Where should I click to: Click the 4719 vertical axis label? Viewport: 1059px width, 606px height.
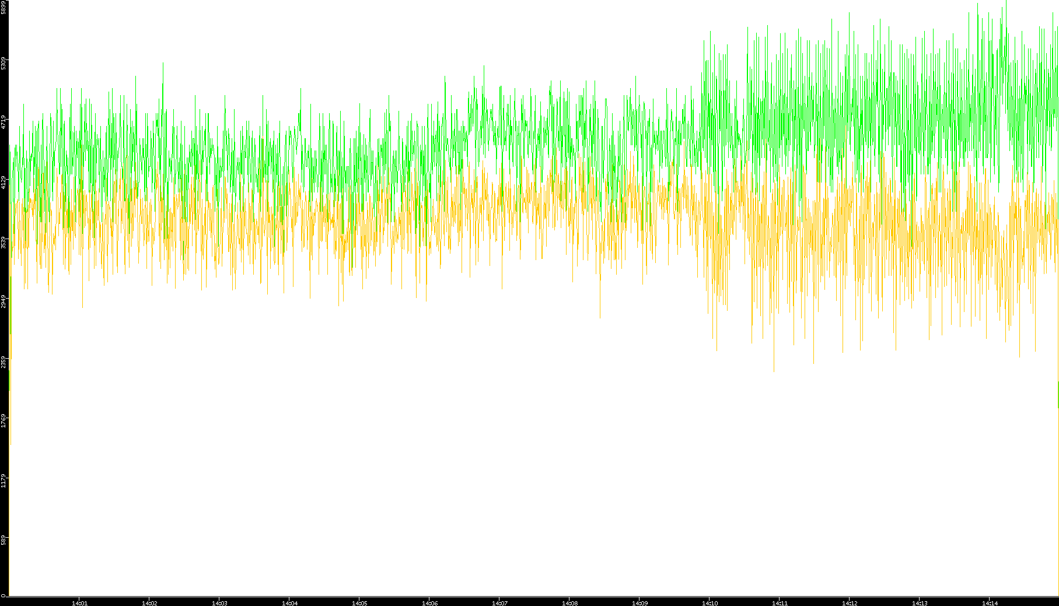(4, 122)
